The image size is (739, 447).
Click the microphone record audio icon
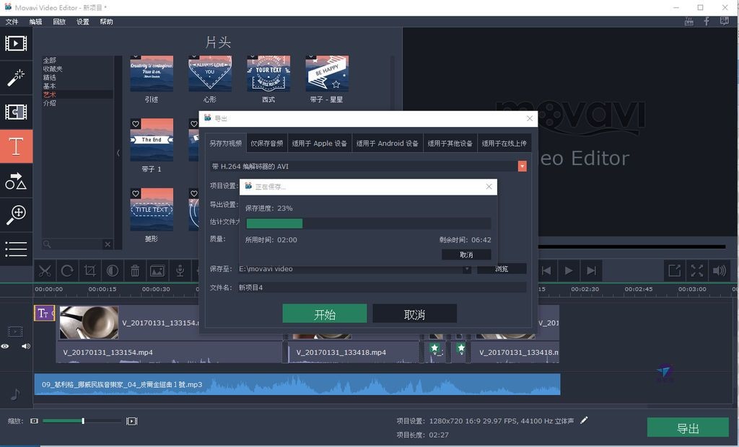180,271
